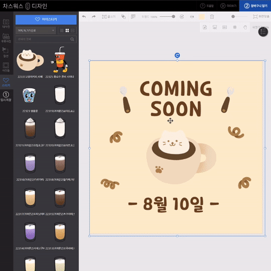The height and width of the screenshot is (271, 271).
Task: Switch to three-column sticker view
Action: (62, 30)
